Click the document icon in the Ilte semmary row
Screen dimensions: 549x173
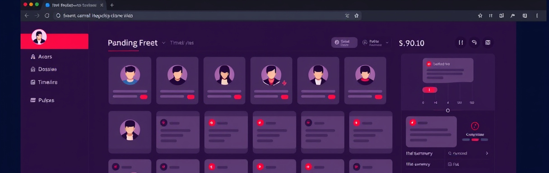pyautogui.click(x=450, y=164)
